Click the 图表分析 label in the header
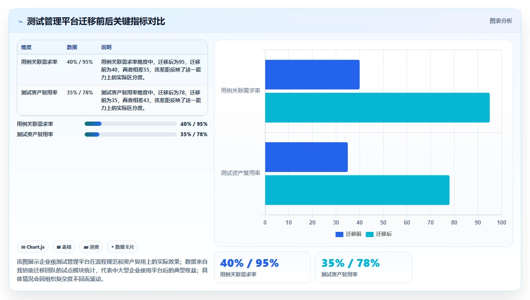The height and width of the screenshot is (300, 530). click(x=501, y=21)
